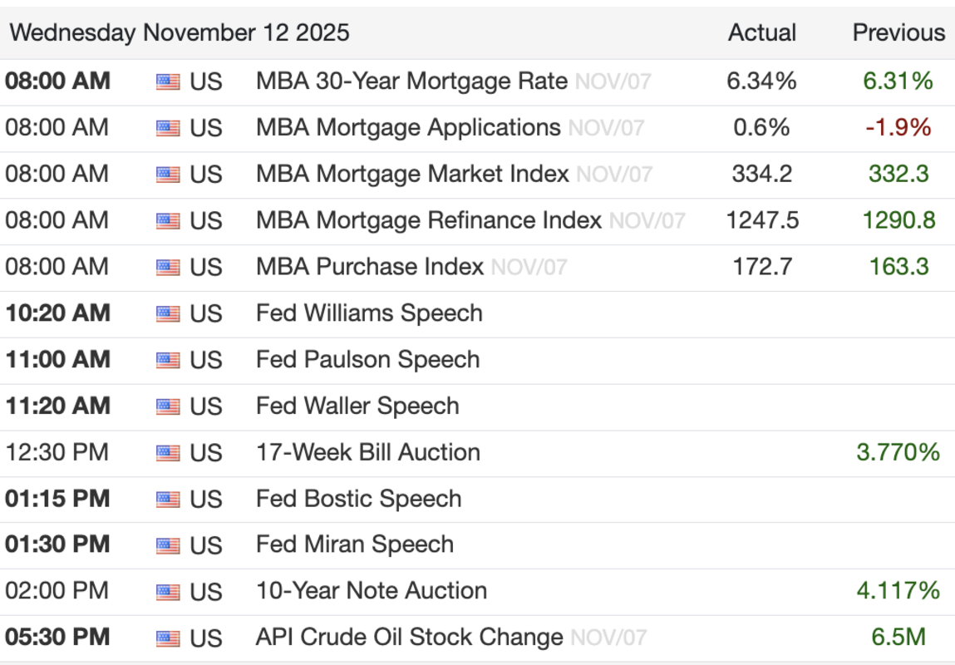The image size is (955, 665).
Task: Click the Actual column header
Action: pyautogui.click(x=761, y=33)
